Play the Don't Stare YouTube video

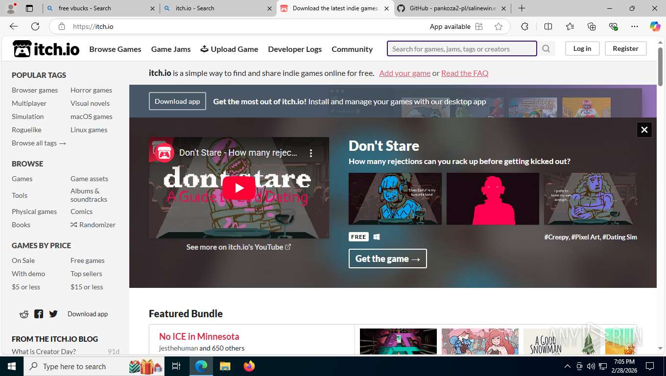coord(239,188)
